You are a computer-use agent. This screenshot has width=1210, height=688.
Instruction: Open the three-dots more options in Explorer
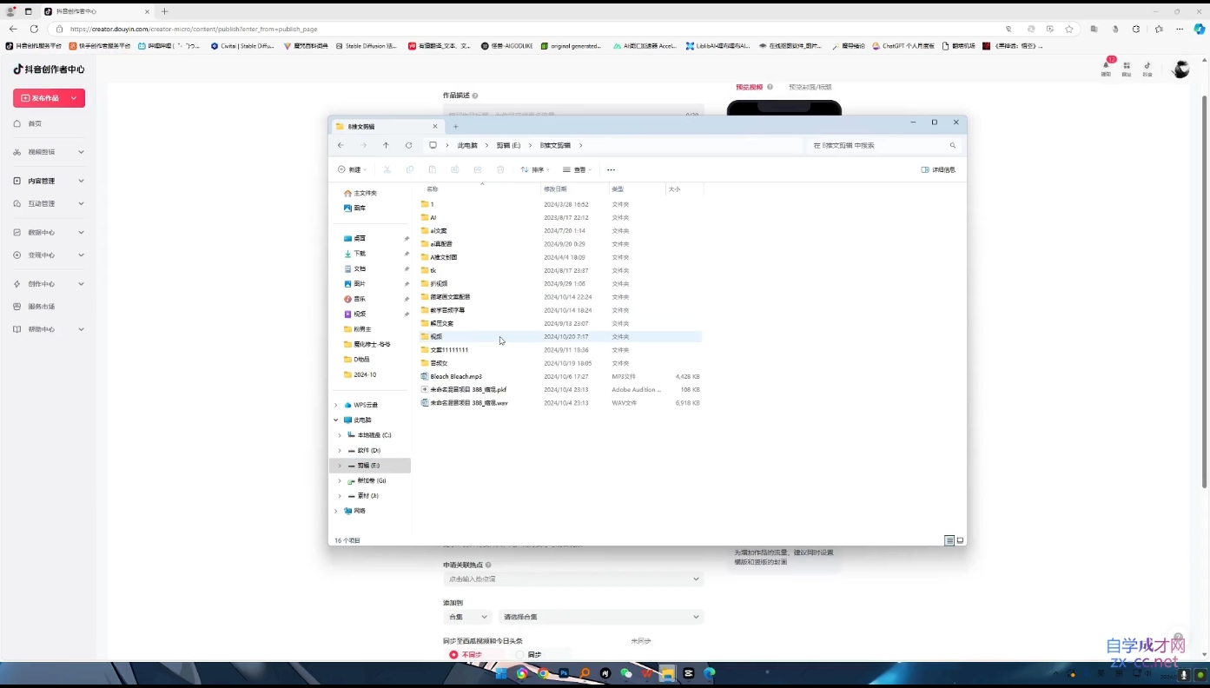coord(611,169)
